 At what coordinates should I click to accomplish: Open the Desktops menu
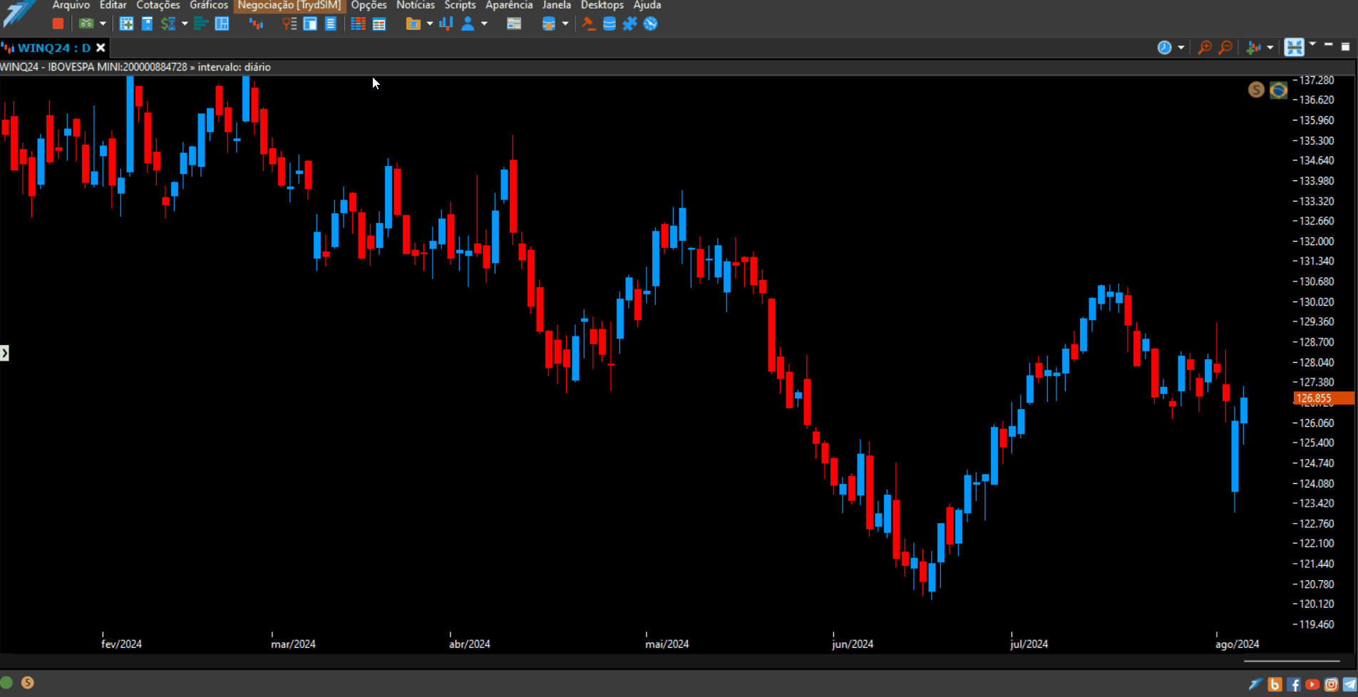coord(602,5)
